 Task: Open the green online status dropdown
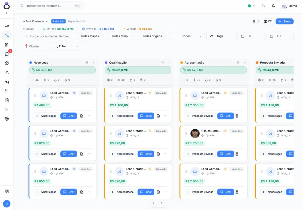click(x=251, y=6)
